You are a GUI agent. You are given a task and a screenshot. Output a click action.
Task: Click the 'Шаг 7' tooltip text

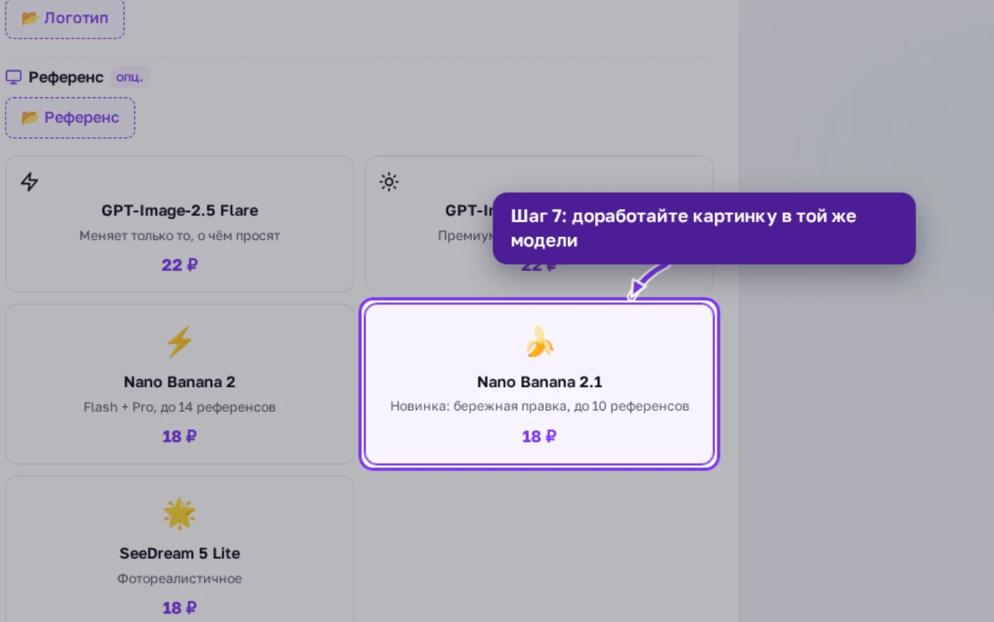pyautogui.click(x=683, y=228)
